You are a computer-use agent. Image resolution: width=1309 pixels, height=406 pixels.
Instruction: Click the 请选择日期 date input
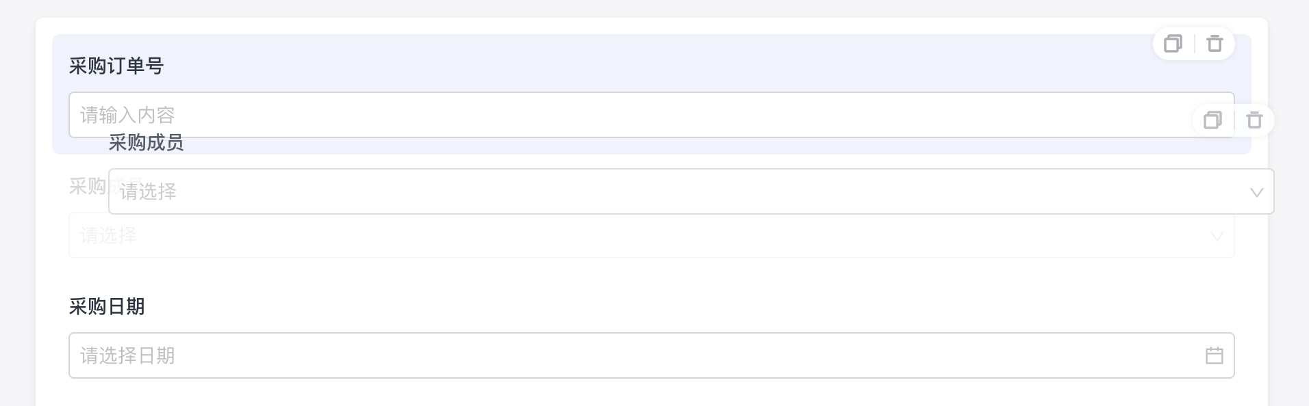[x=616, y=355]
